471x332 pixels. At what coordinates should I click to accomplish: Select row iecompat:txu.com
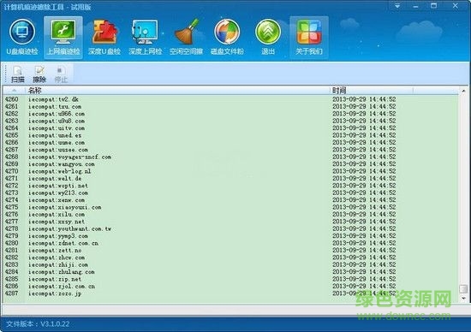(230, 107)
